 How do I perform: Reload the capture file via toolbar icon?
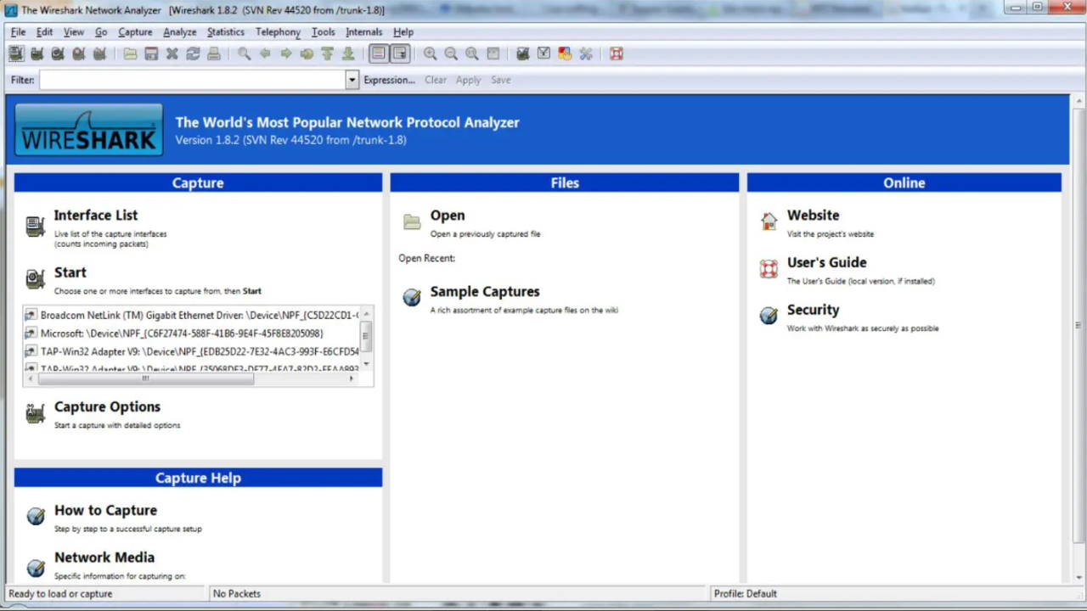(x=193, y=53)
